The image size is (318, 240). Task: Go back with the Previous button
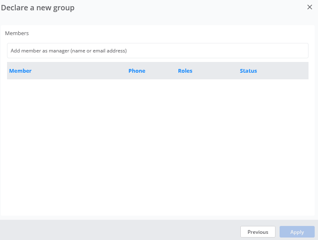(258, 232)
